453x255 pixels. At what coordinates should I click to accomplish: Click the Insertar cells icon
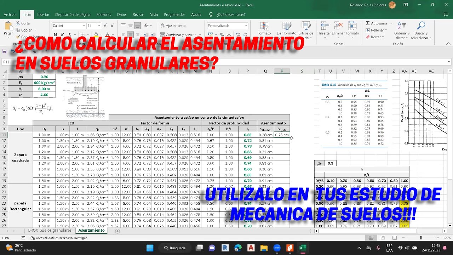click(325, 26)
